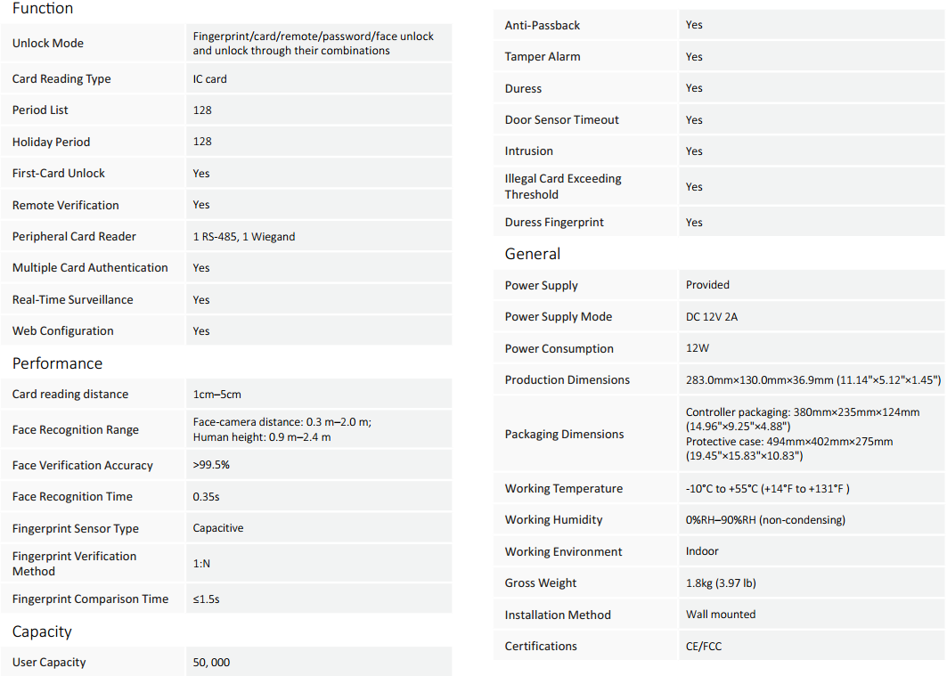Select the Tamper Alarm label
The height and width of the screenshot is (676, 947).
[543, 57]
